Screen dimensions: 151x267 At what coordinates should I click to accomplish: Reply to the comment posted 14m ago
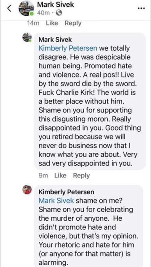[73, 23]
